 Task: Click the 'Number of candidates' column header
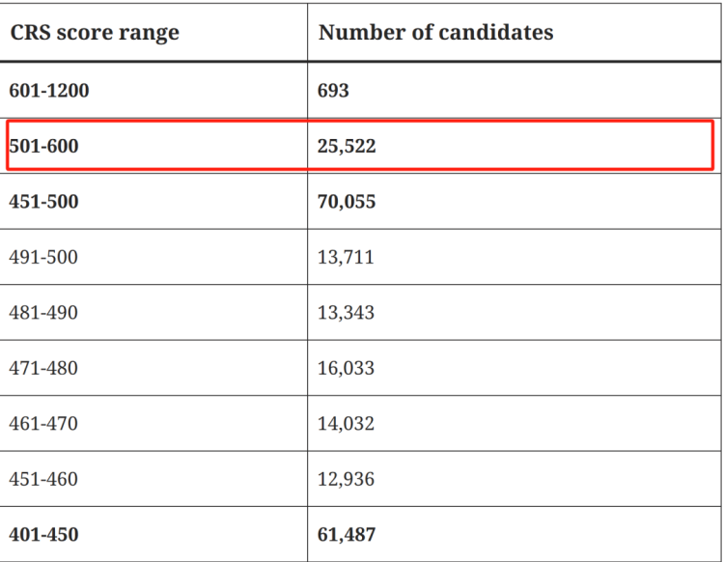click(x=435, y=32)
